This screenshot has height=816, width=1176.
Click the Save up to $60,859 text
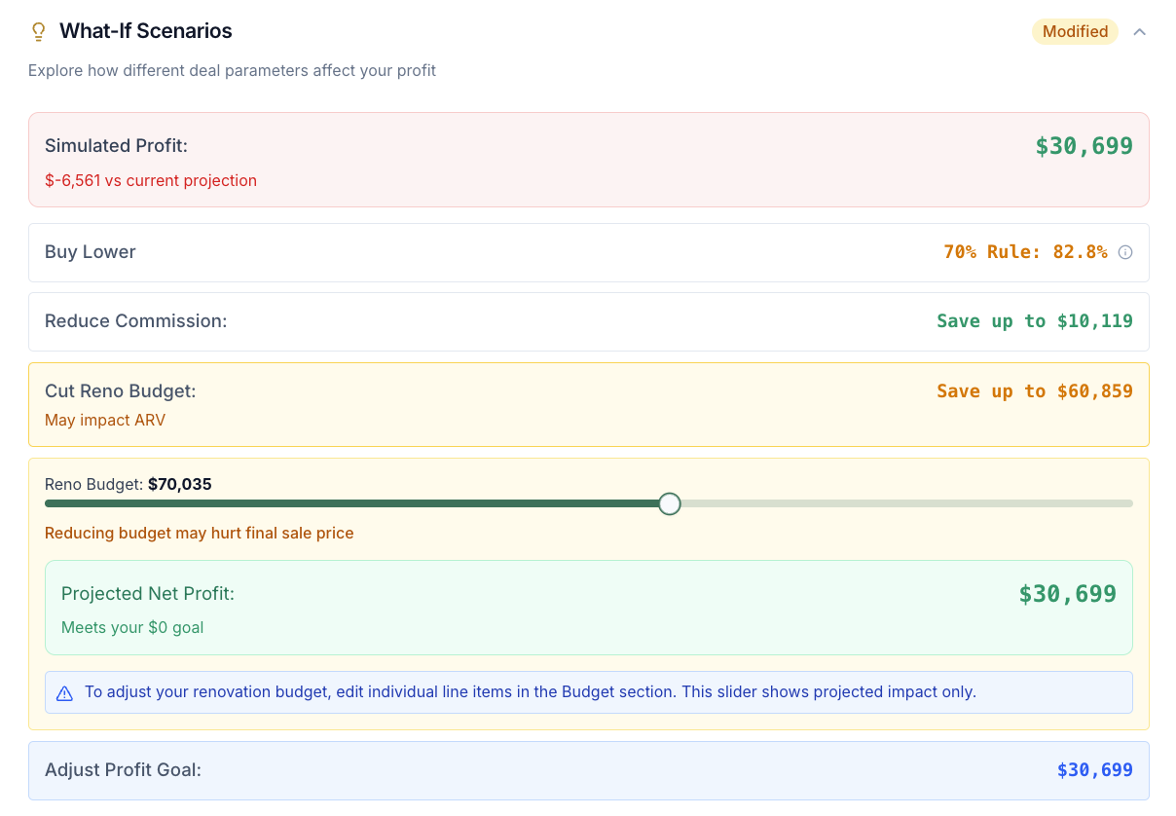(x=1034, y=391)
